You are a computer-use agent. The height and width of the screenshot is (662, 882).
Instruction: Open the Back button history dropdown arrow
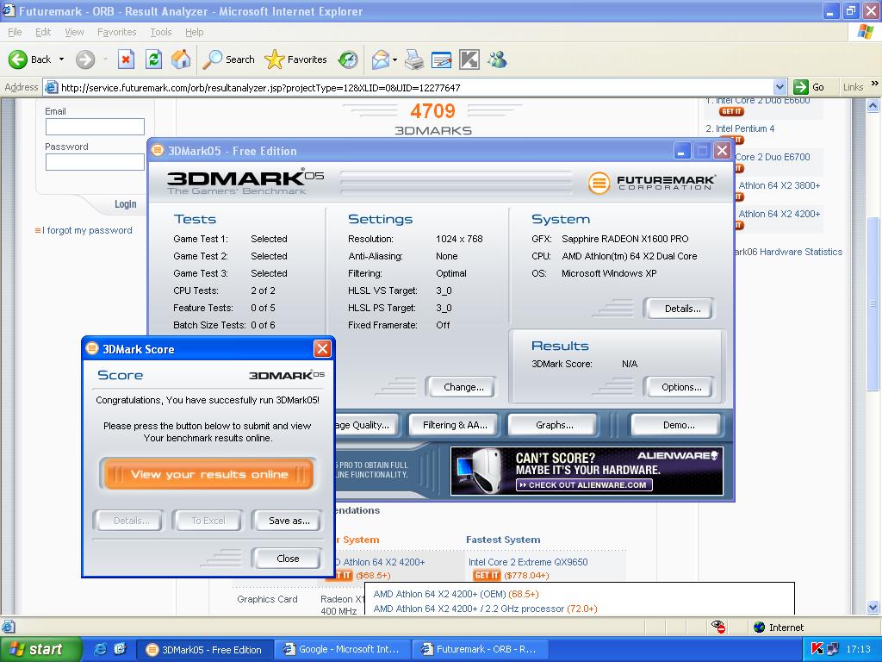tap(61, 59)
